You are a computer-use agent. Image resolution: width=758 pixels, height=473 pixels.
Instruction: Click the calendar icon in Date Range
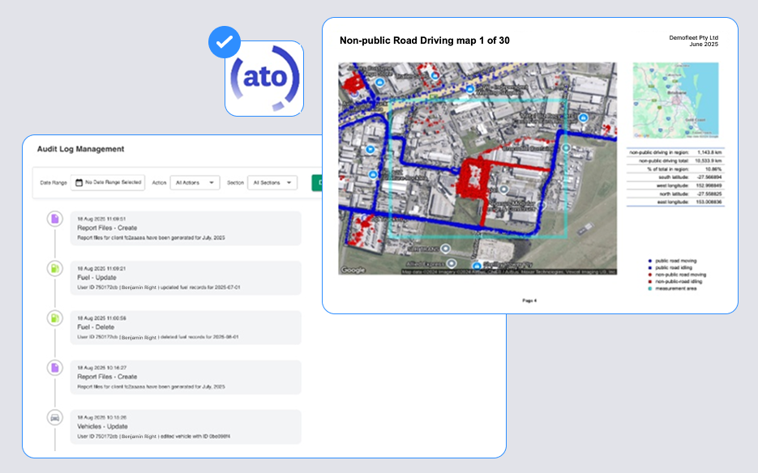79,183
